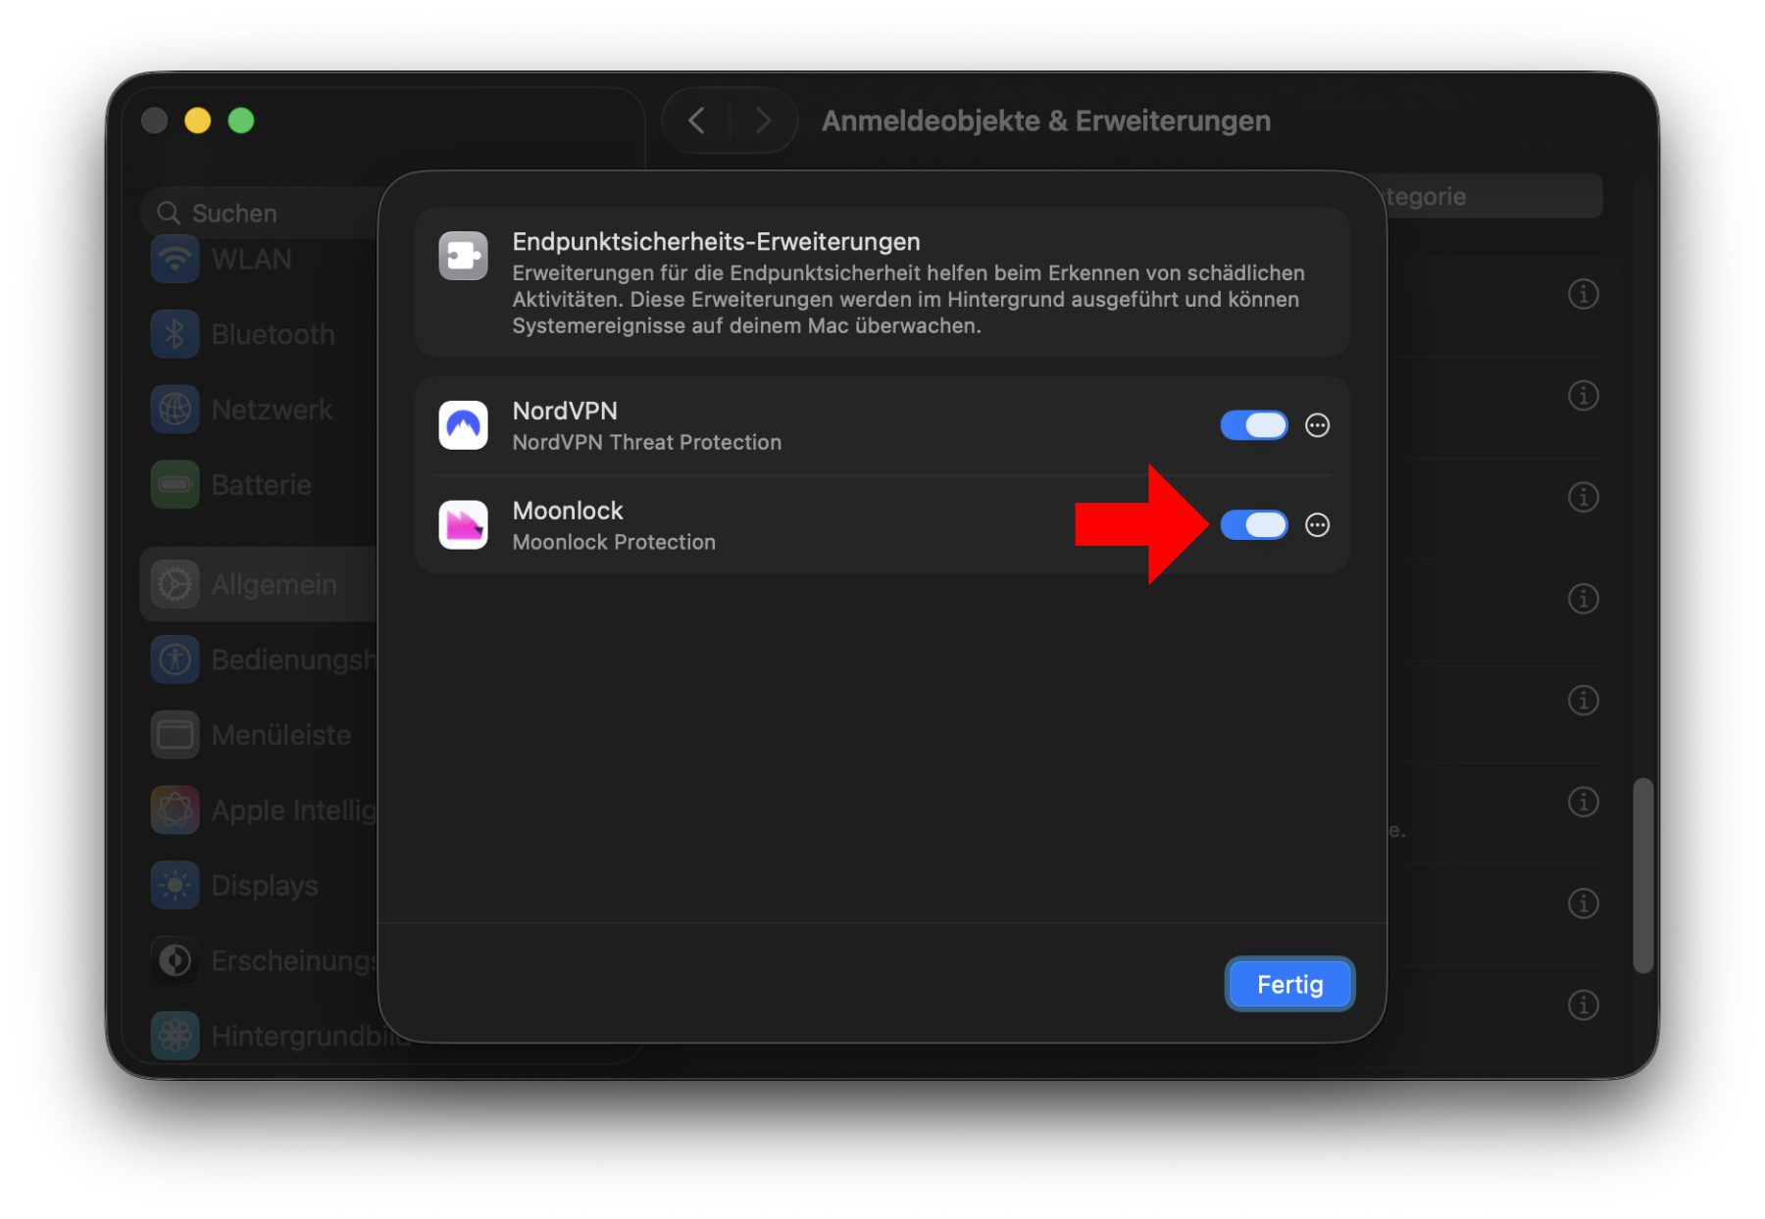
Task: Go back with the left chevron
Action: [x=697, y=121]
